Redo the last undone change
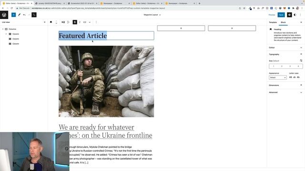 click(29, 15)
